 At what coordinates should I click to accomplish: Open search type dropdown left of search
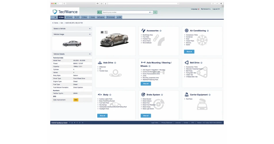click(x=99, y=12)
